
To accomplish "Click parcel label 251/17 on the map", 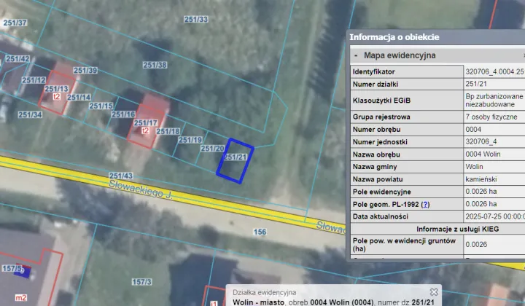I will (146, 122).
